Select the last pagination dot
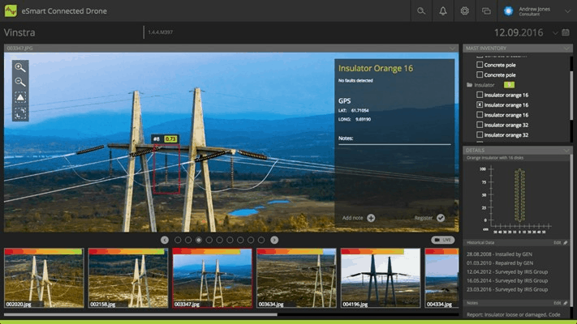Viewport: 577px width, 324px height. tap(261, 240)
